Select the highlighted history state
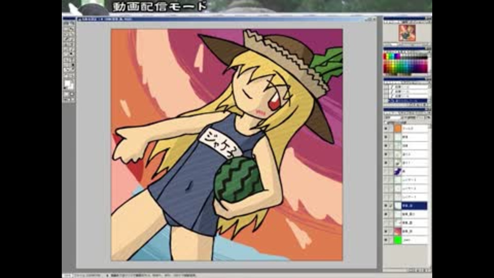The image size is (494, 278). 407,101
